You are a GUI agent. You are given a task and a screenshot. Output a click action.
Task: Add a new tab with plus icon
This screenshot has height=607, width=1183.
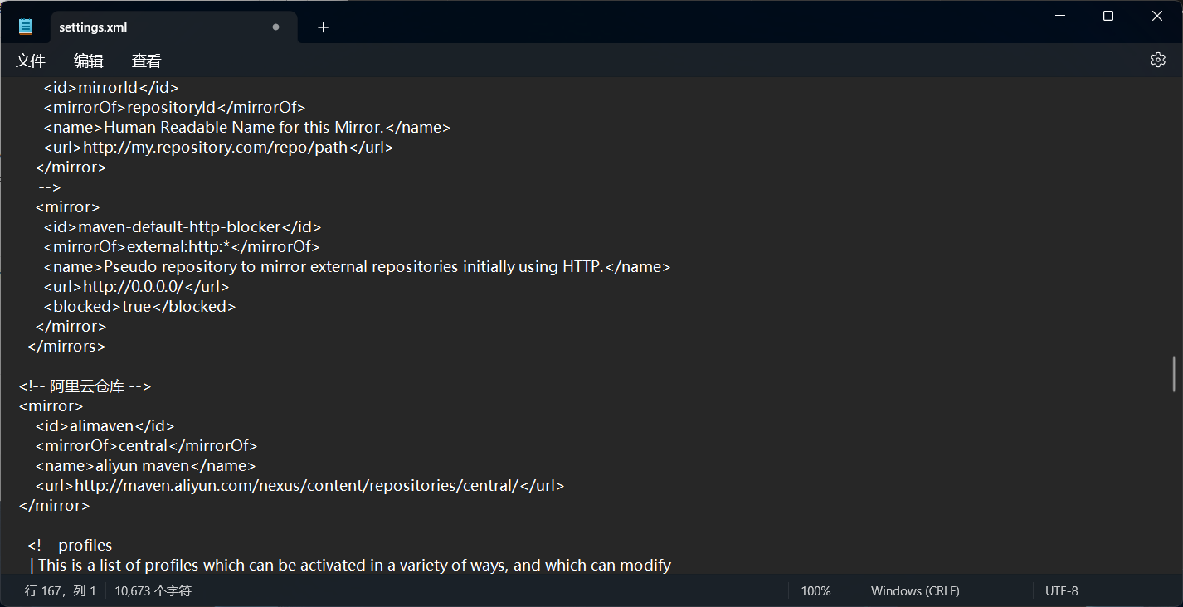323,27
